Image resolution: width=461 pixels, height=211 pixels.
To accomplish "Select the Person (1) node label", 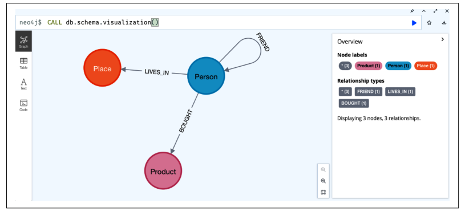I will pyautogui.click(x=398, y=66).
